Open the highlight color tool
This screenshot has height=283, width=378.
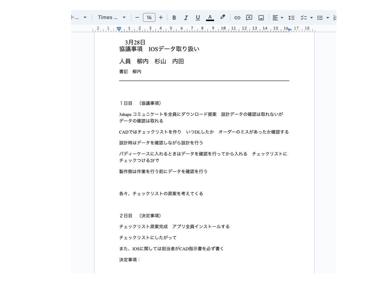tap(223, 17)
